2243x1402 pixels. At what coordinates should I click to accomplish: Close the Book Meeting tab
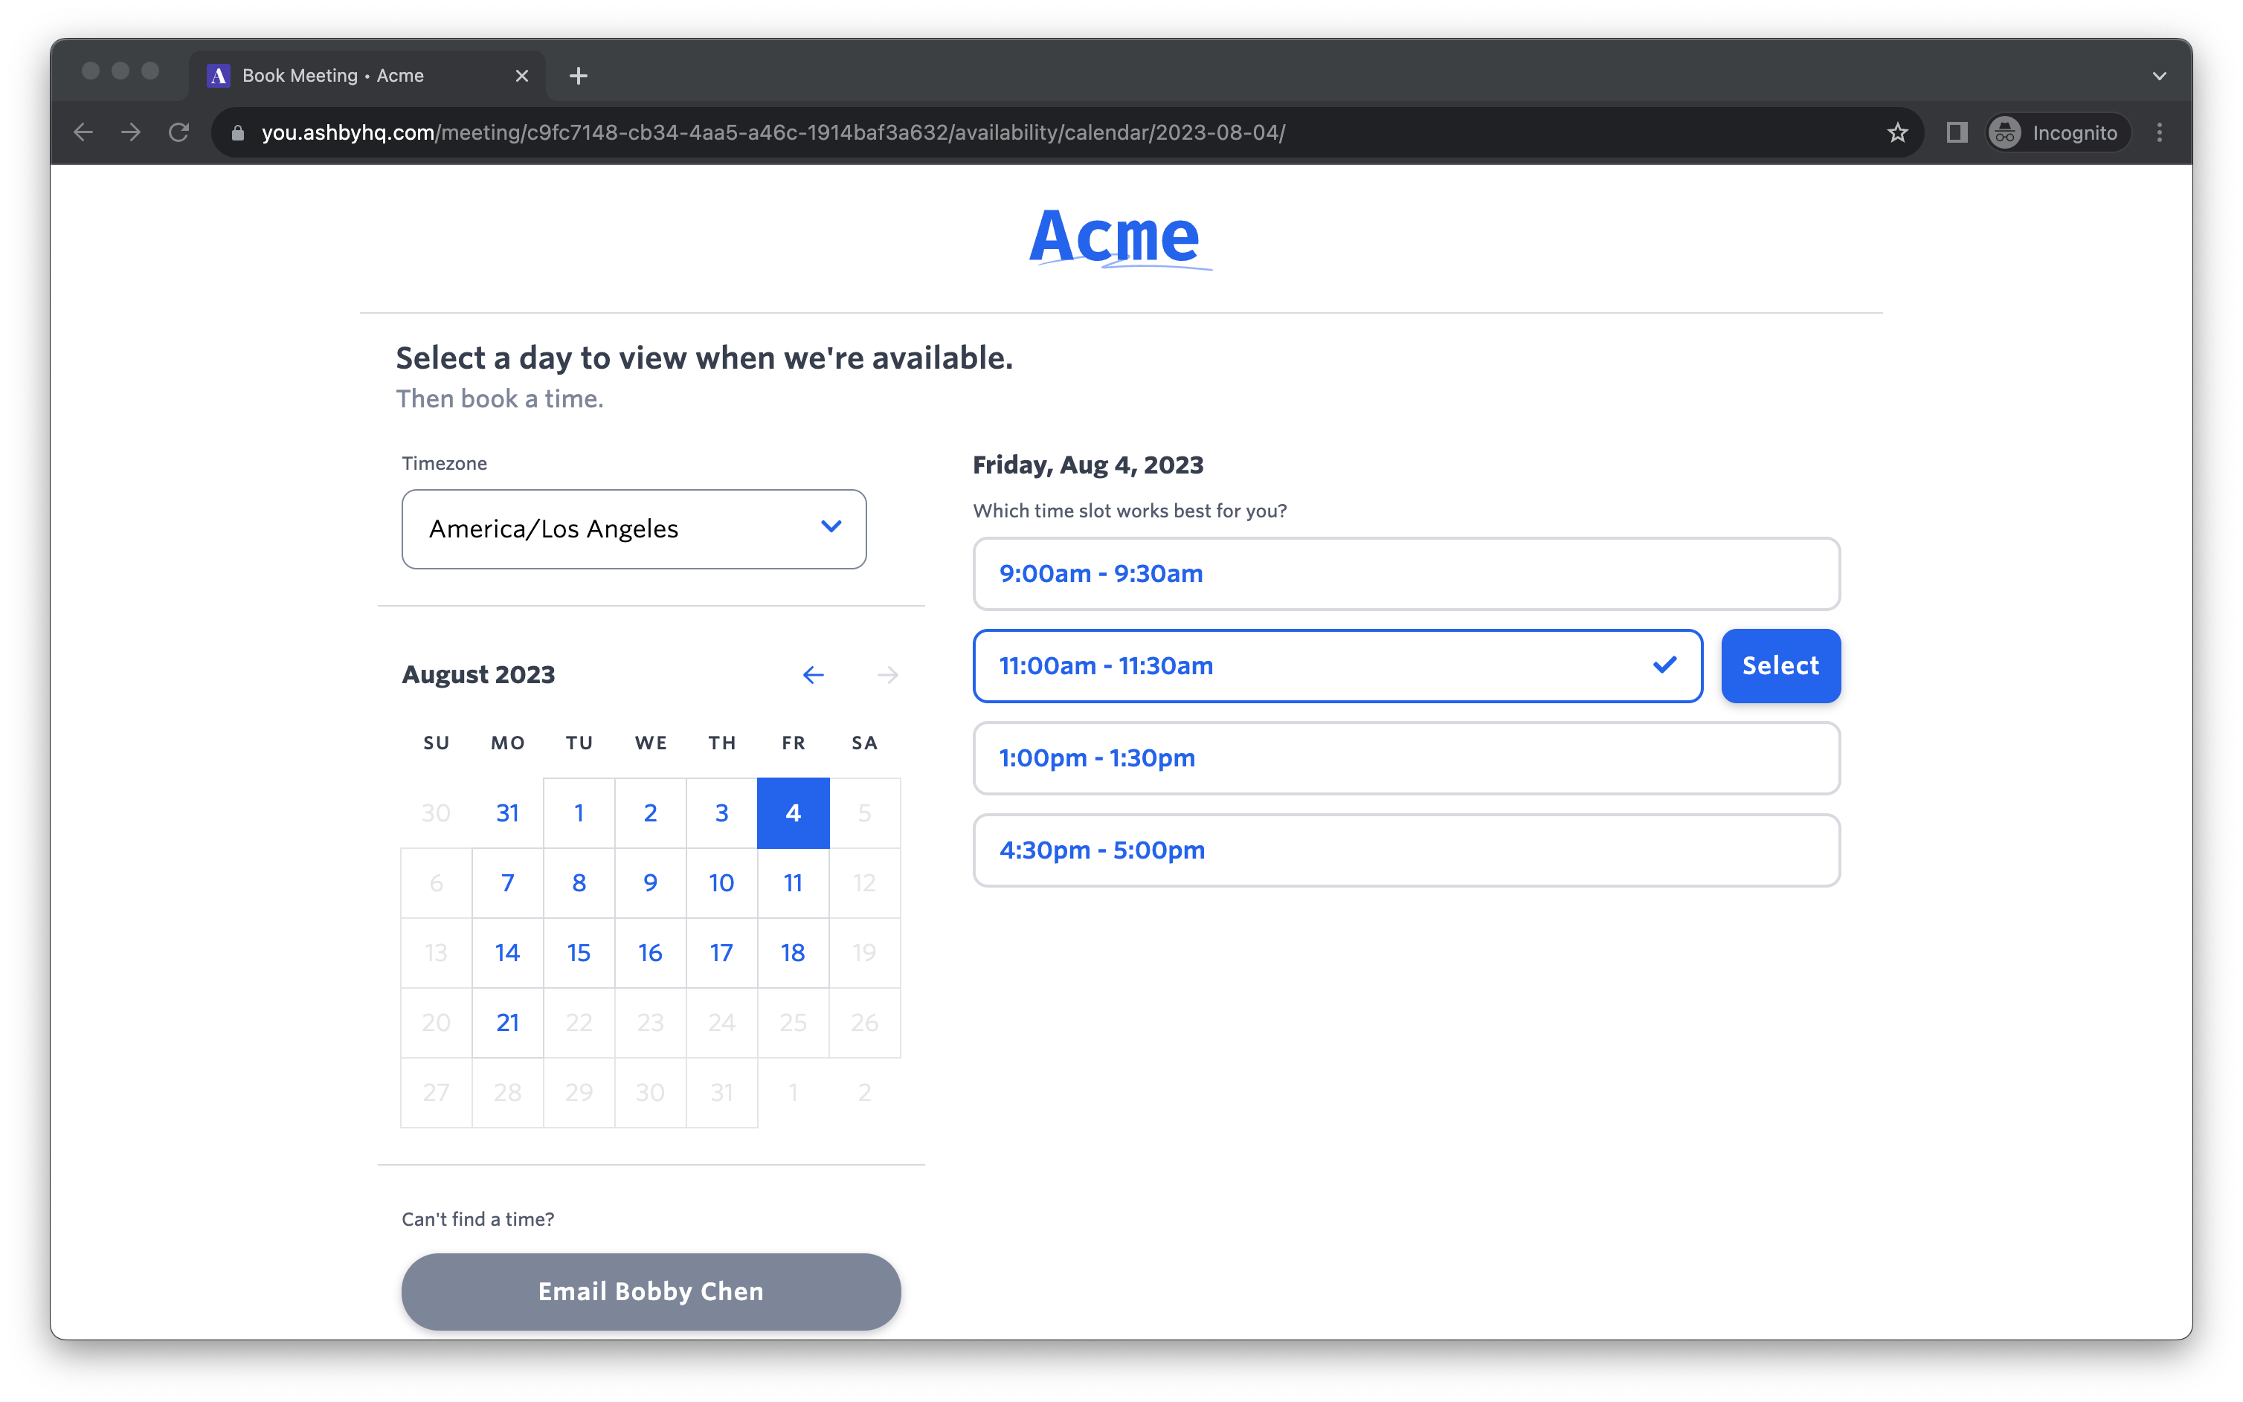point(521,76)
